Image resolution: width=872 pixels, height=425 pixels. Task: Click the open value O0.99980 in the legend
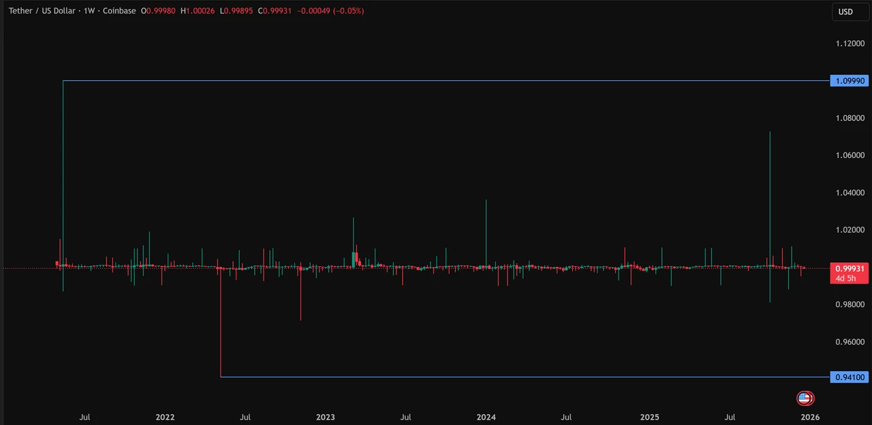click(x=158, y=11)
